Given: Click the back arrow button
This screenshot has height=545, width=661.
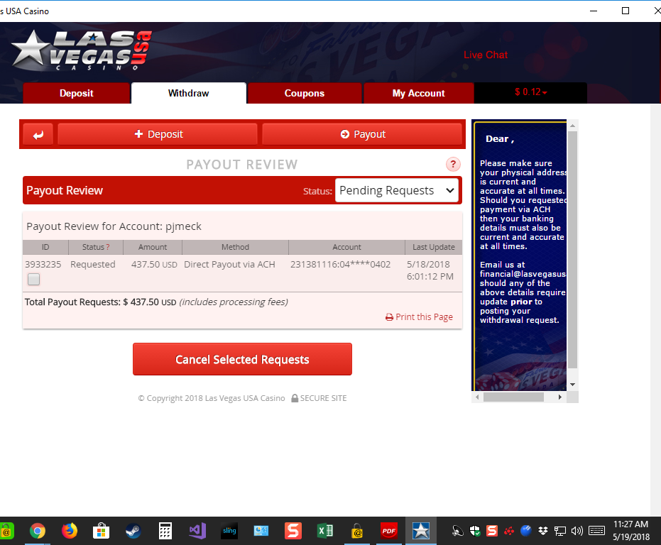Looking at the screenshot, I should (x=38, y=134).
